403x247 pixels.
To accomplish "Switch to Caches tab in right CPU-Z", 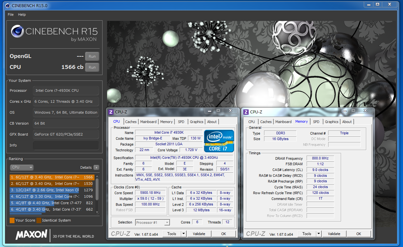I will pos(266,122).
